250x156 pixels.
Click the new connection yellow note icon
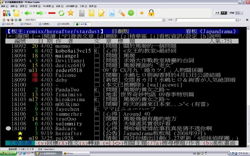coord(16,13)
